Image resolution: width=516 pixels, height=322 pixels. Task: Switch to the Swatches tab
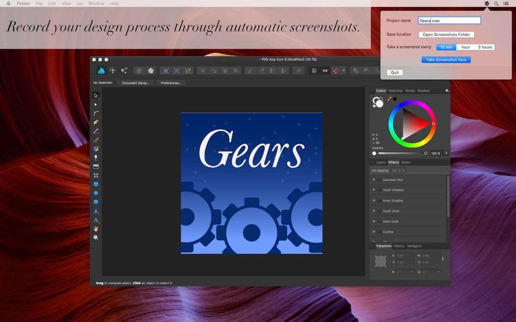(395, 91)
